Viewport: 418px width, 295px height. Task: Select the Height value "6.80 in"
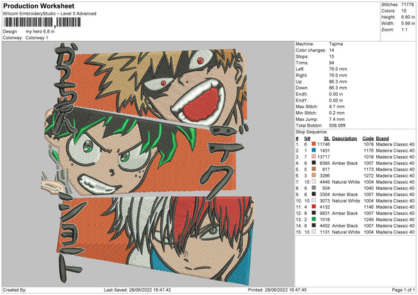(408, 17)
